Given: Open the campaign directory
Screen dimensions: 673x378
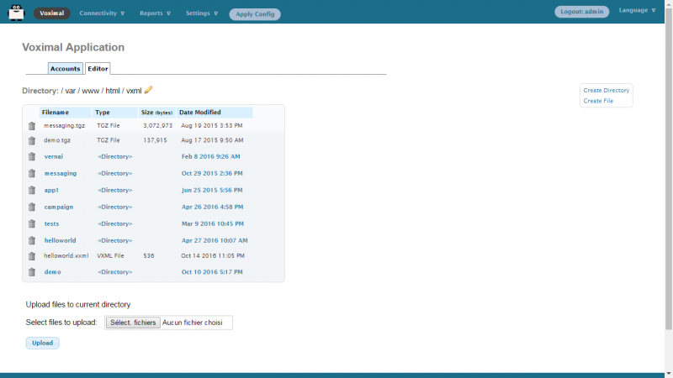Looking at the screenshot, I should [59, 207].
